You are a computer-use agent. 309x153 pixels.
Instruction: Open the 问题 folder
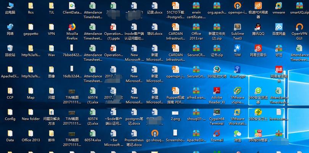51,93
